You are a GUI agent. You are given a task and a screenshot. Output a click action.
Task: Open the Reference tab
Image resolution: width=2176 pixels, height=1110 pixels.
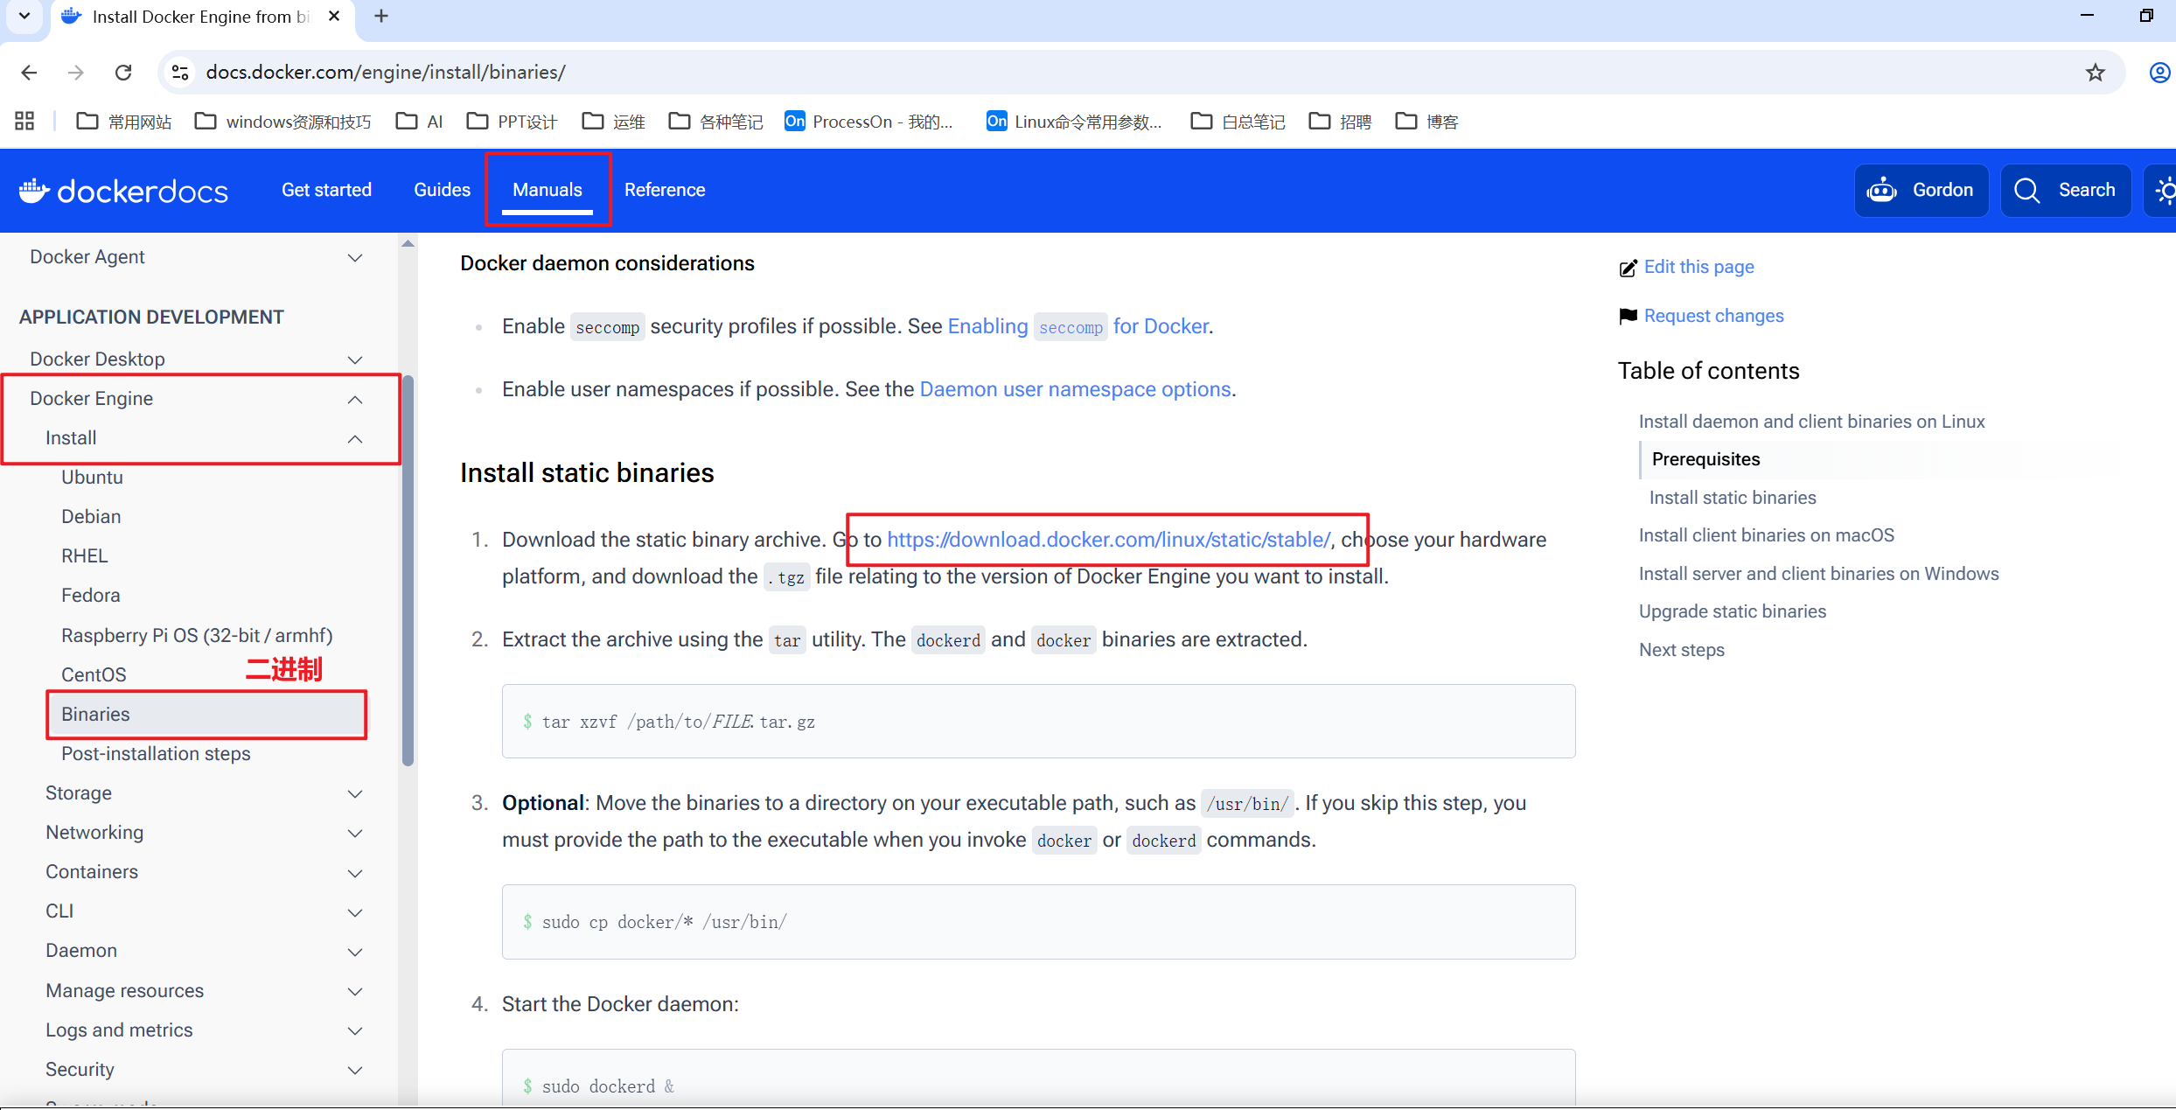665,190
